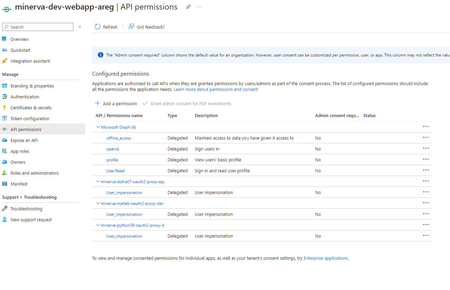Open the ellipsis menu for offline_access row
Viewport: 450px width, 290px height.
point(426,138)
